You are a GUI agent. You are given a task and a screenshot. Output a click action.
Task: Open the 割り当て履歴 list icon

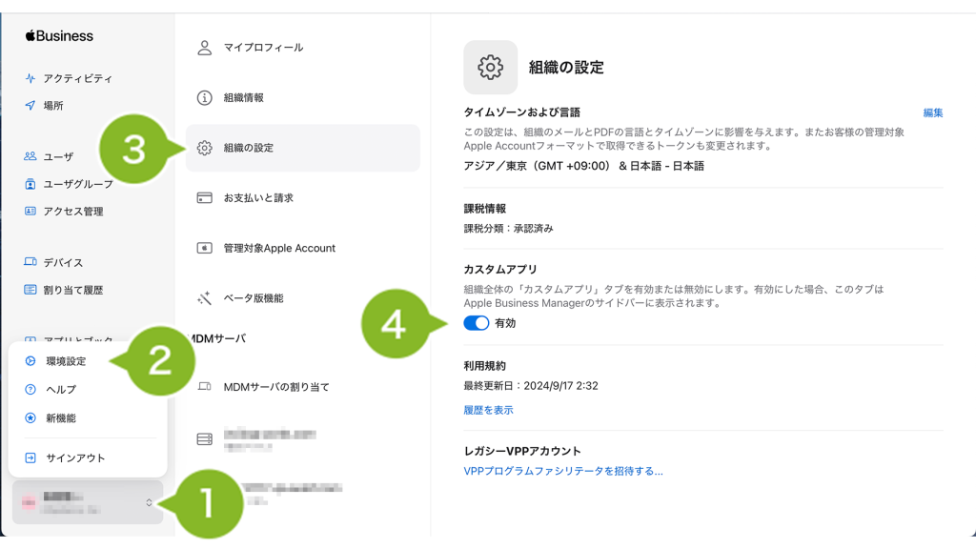[30, 290]
